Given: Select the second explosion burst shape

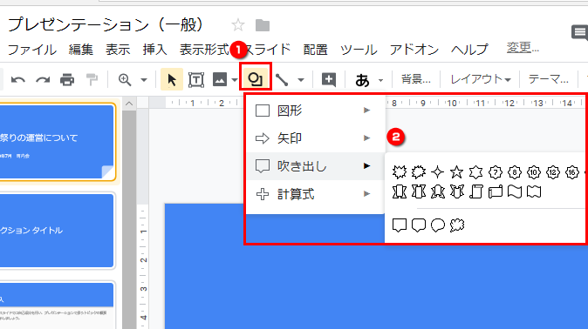Looking at the screenshot, I should 419,172.
